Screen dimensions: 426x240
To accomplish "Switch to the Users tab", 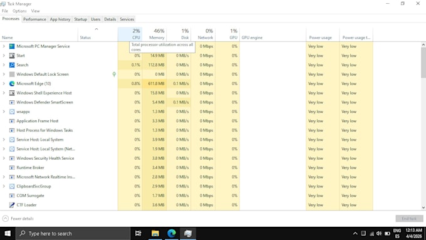I will pos(95,19).
